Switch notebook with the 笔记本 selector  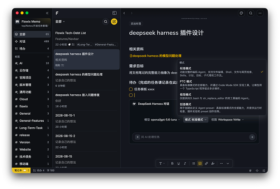pos(22,170)
